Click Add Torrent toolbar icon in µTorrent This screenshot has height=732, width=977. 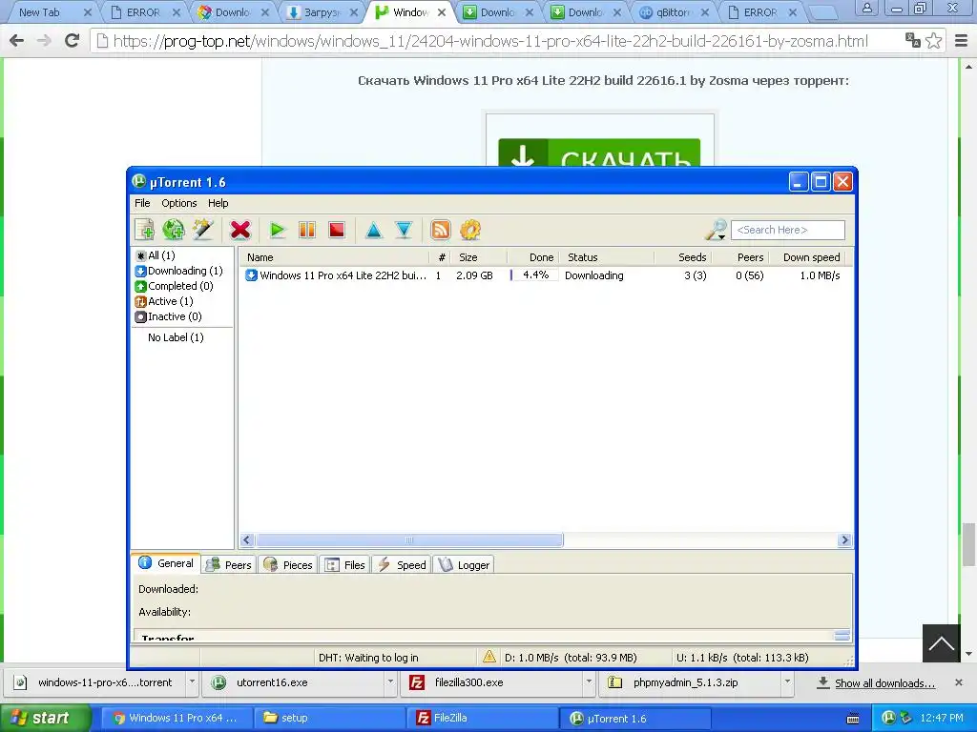point(145,230)
